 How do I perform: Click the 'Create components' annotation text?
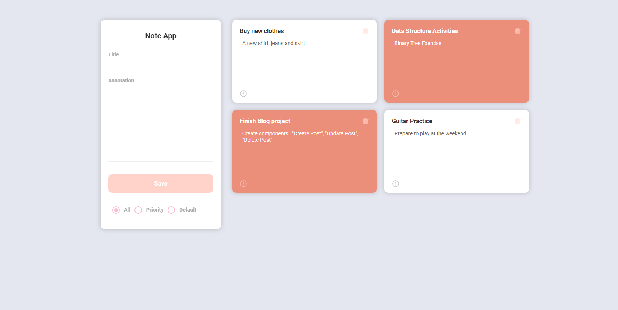click(x=301, y=136)
